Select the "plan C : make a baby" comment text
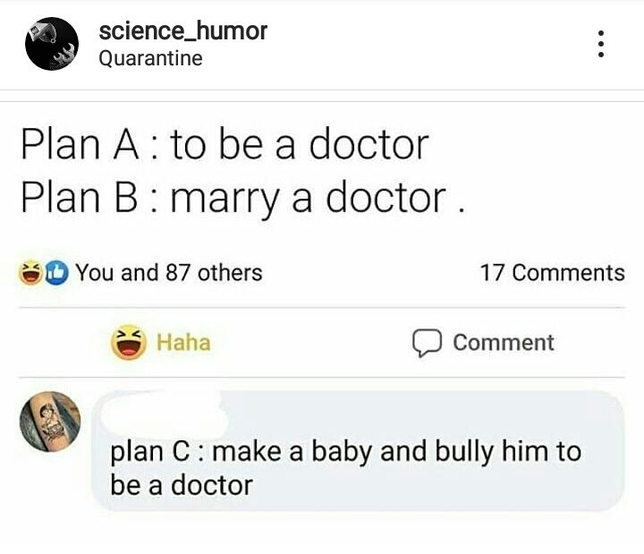The width and height of the screenshot is (644, 554). tap(345, 451)
